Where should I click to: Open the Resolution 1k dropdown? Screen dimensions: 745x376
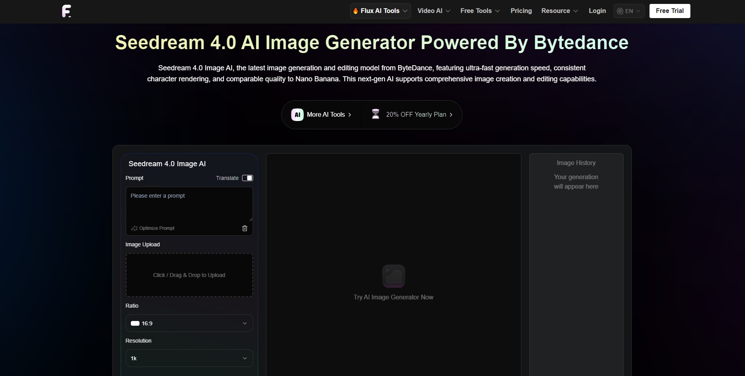pyautogui.click(x=189, y=358)
